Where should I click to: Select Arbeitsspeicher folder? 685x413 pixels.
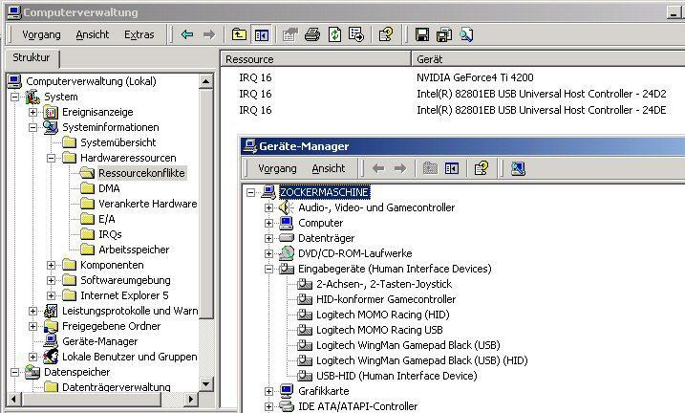click(134, 250)
